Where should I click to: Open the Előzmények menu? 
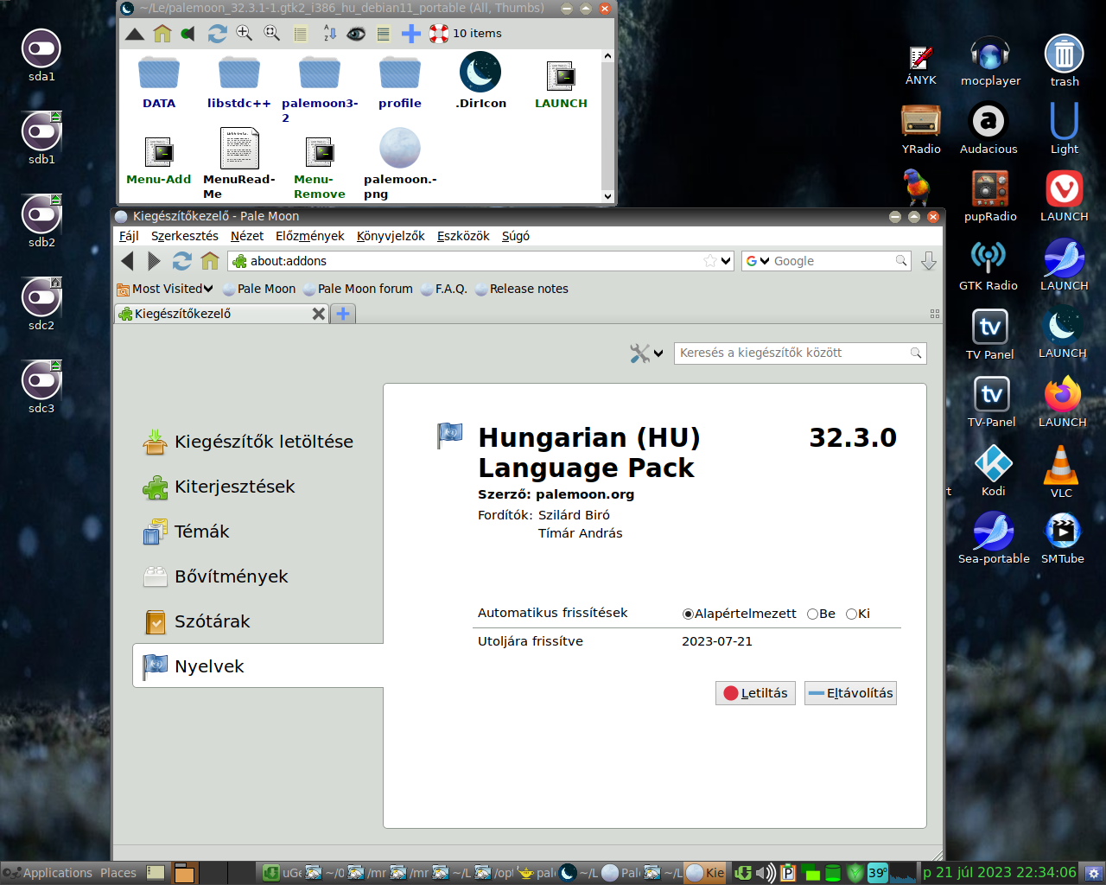coord(309,236)
